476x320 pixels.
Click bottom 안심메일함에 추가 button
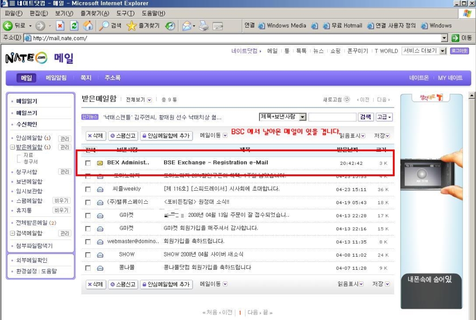point(166,285)
